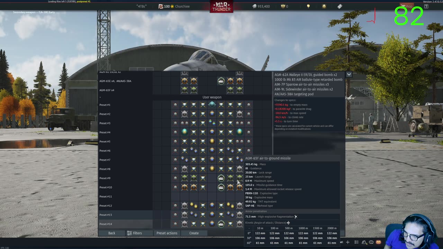Open the orange mail envelope icon
This screenshot has height=249, width=443.
coord(378,242)
